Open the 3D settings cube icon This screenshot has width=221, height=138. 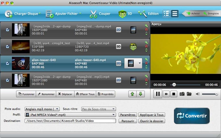click(x=122, y=14)
